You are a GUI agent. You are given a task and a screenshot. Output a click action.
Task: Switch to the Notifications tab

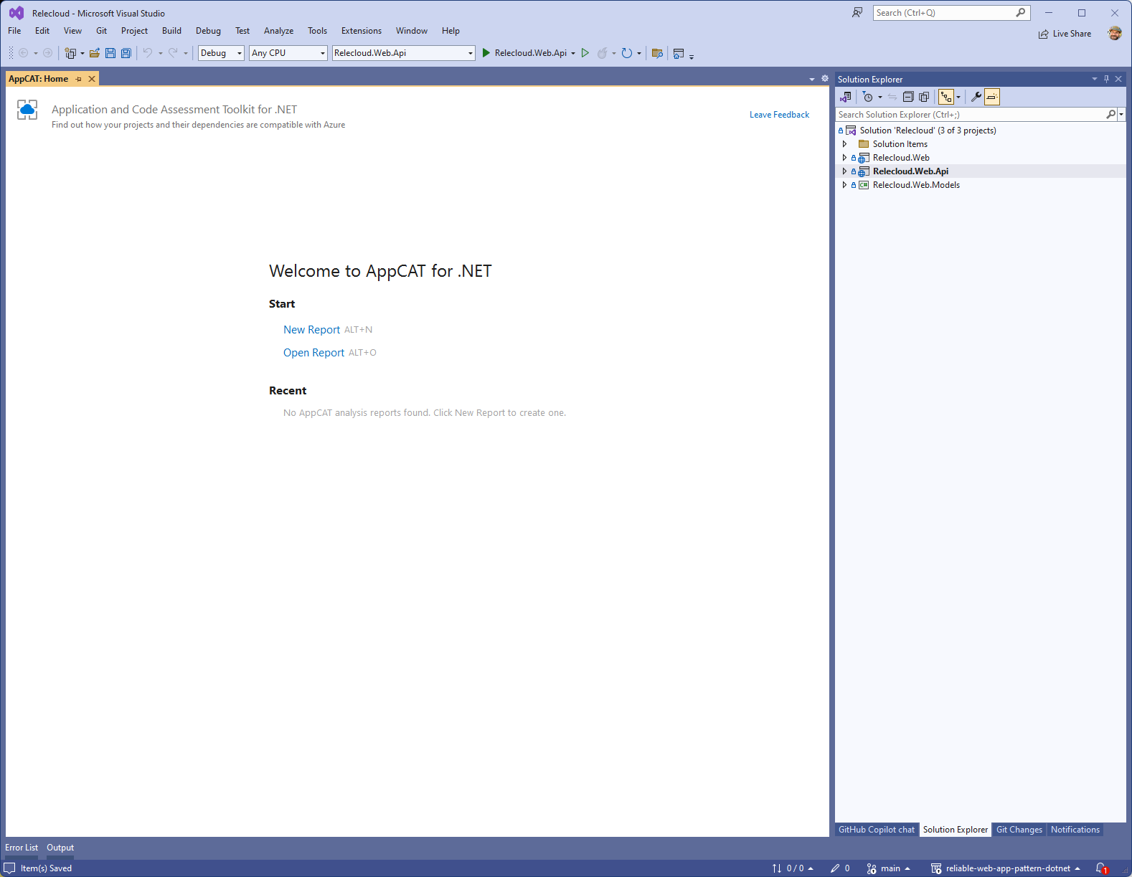pyautogui.click(x=1075, y=830)
